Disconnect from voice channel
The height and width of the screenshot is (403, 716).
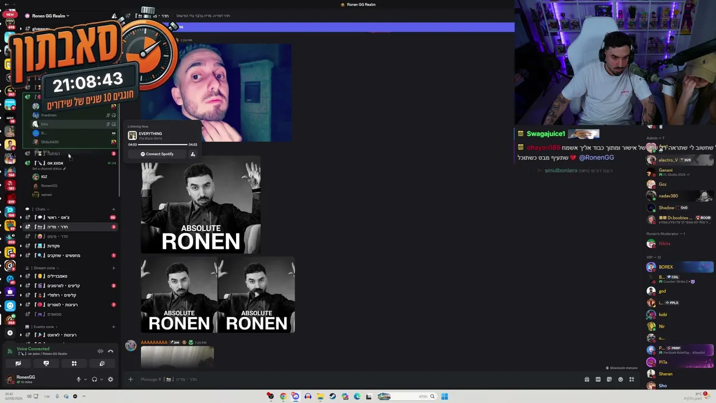pyautogui.click(x=111, y=351)
